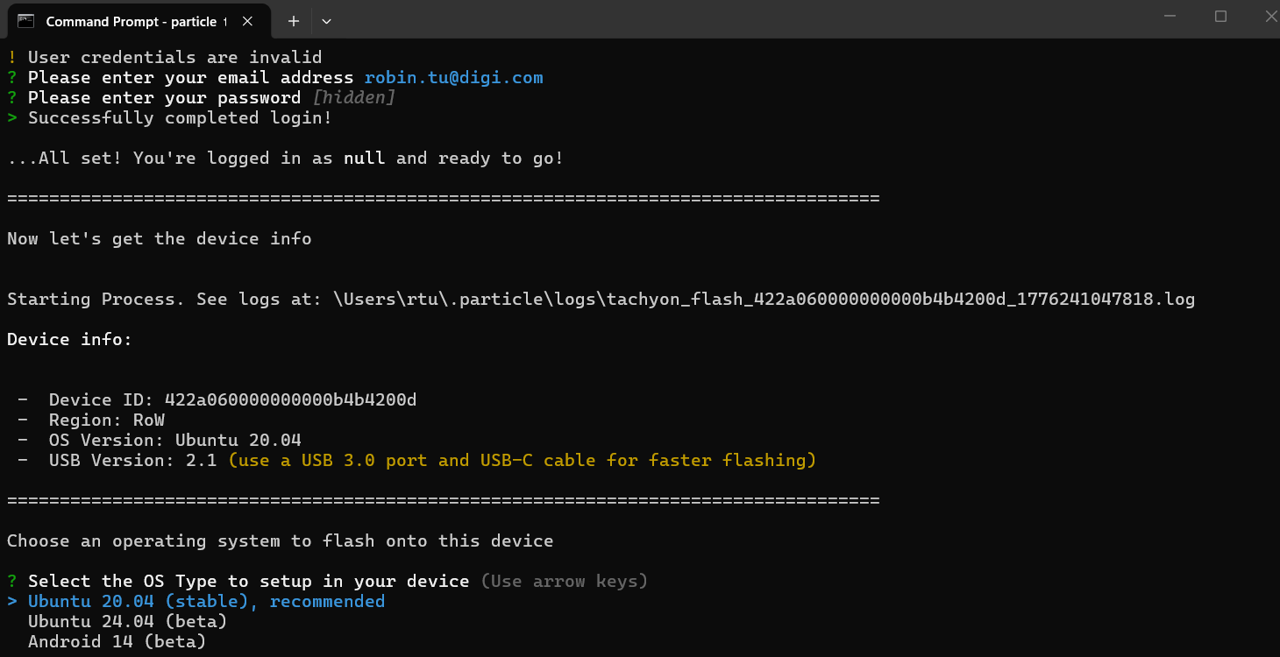This screenshot has width=1280, height=657.
Task: Click the Command Prompt tab icon
Action: (26, 21)
